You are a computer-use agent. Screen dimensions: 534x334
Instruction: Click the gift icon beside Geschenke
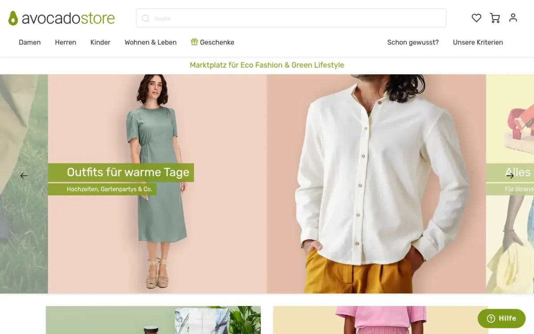194,42
